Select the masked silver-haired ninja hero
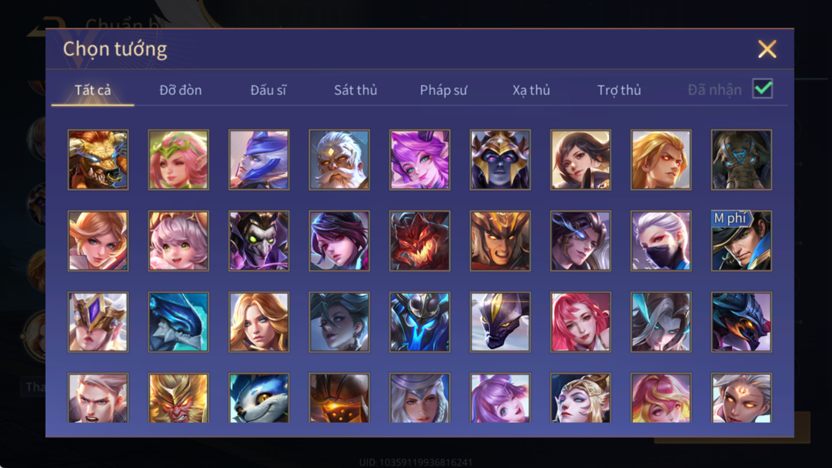The image size is (832, 468). 661,241
